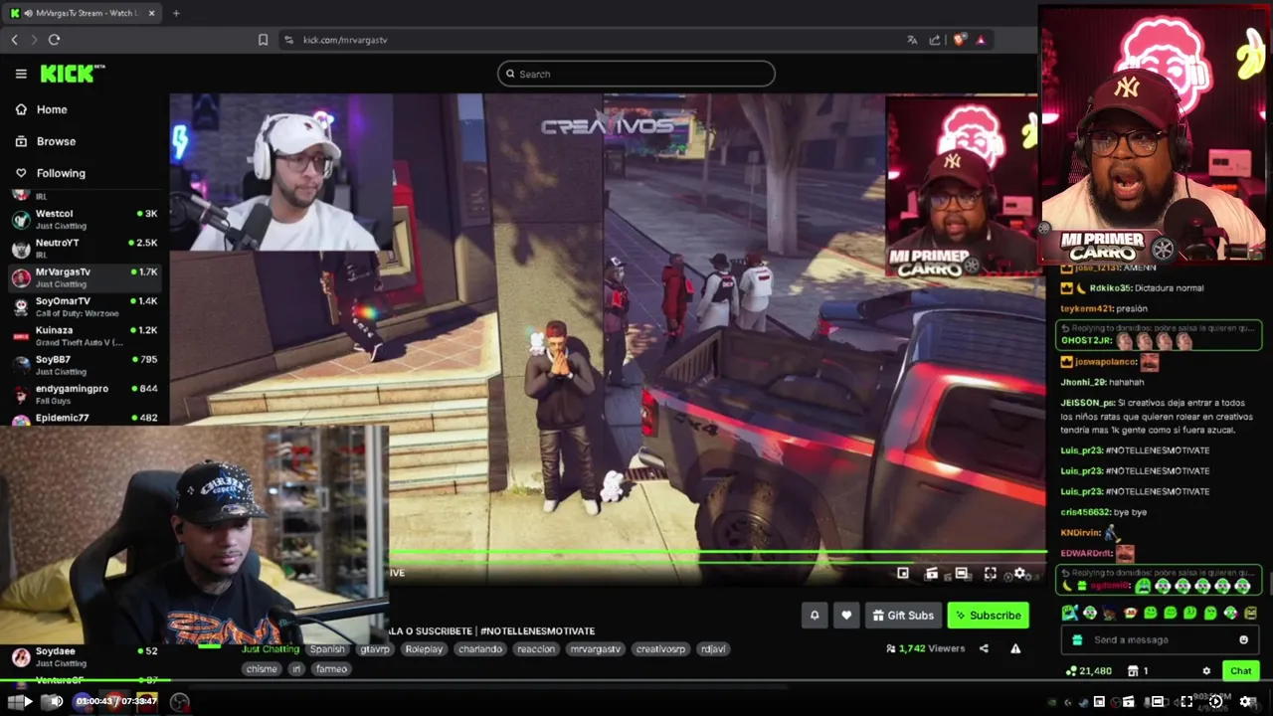
Task: Open Browse in Kick sidebar
Action: pyautogui.click(x=56, y=141)
